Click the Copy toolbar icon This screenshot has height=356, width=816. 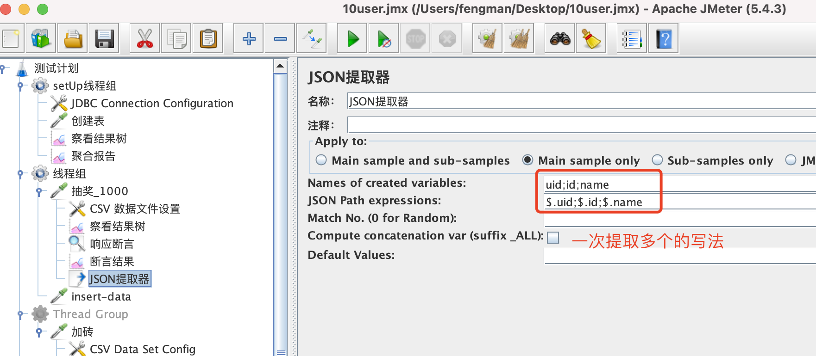(x=176, y=39)
